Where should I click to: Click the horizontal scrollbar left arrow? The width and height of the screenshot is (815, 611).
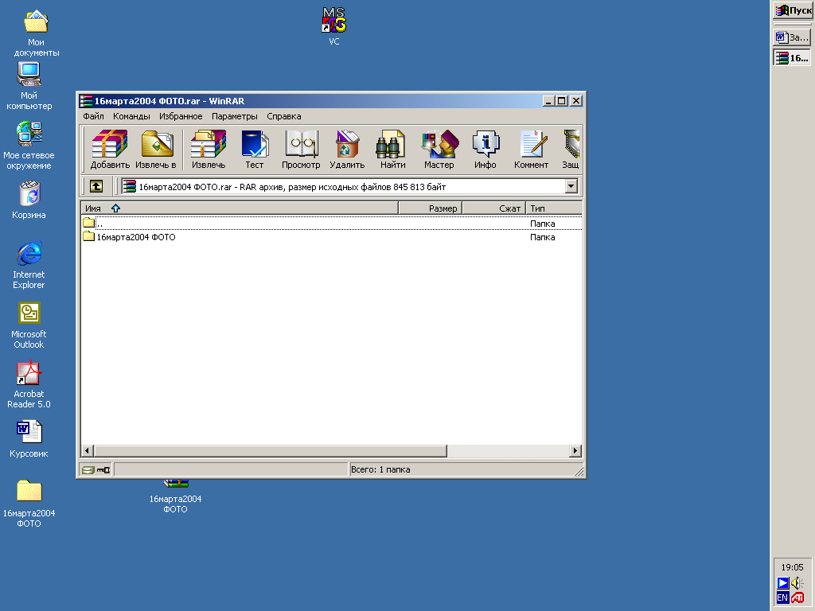click(x=88, y=451)
